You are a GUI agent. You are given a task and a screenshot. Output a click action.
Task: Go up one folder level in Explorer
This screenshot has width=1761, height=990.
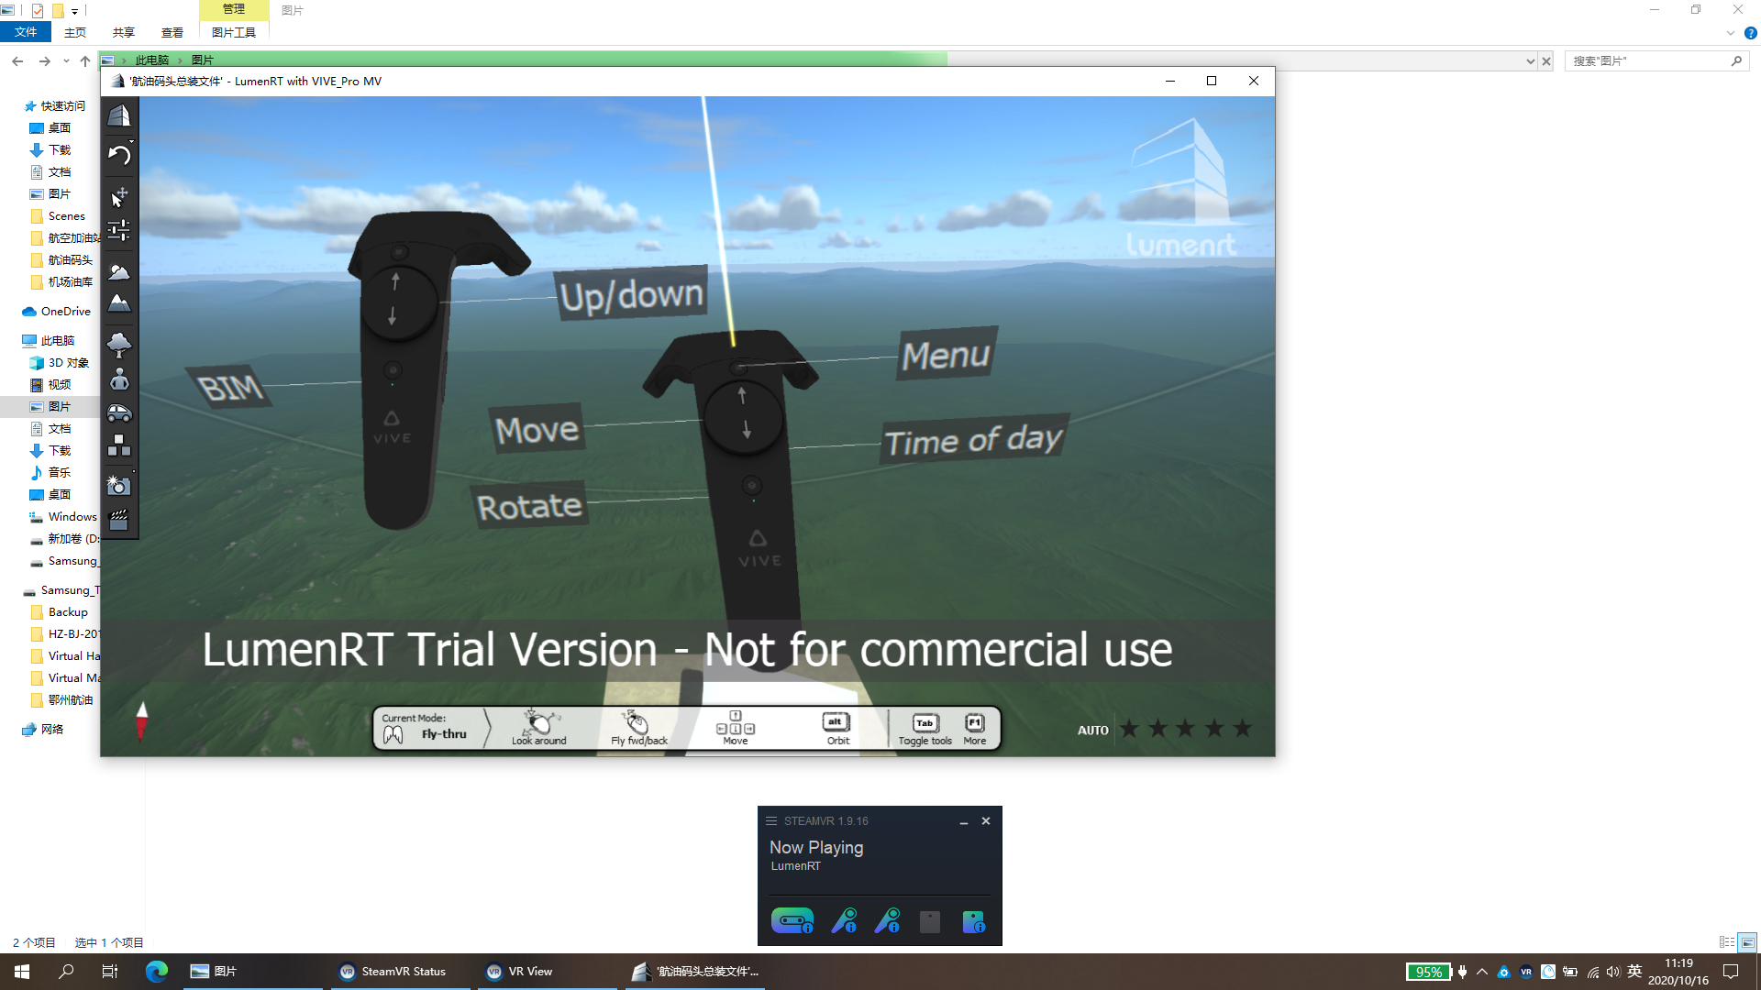pos(85,61)
